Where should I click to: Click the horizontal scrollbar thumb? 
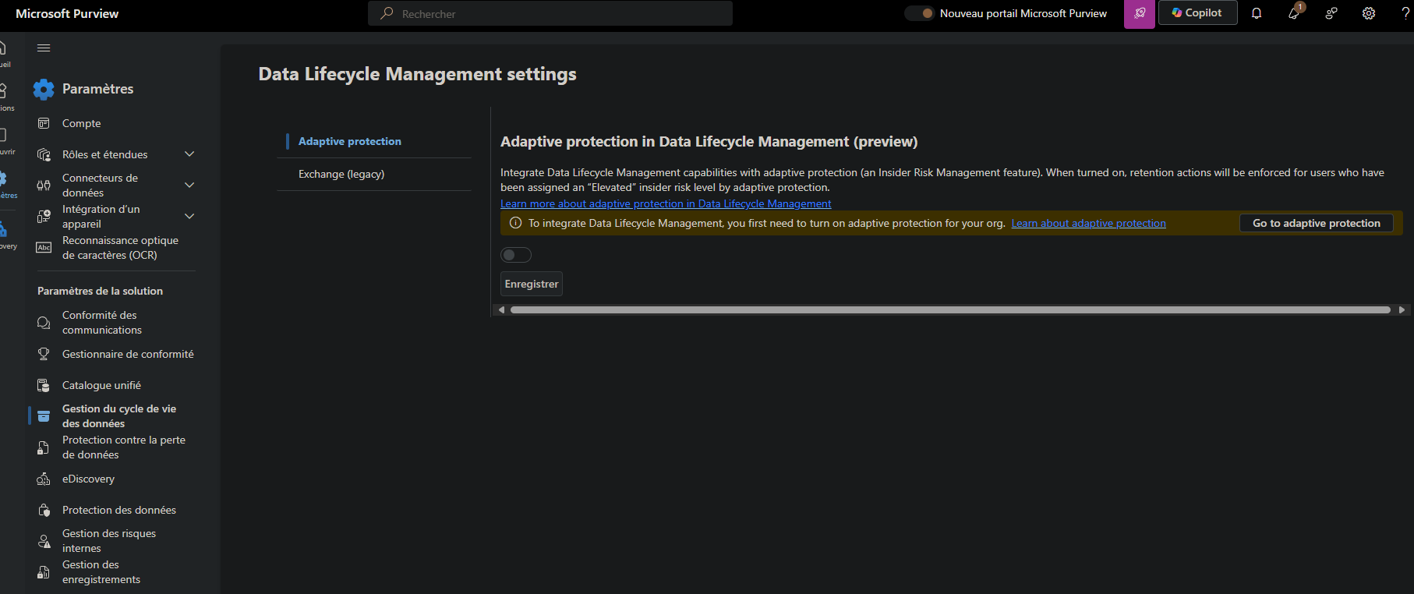coord(950,310)
